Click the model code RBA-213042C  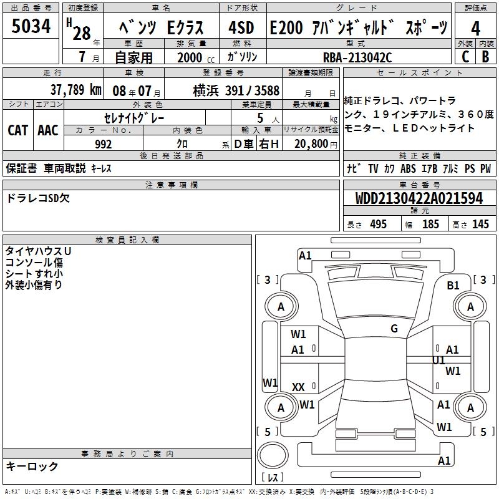[357, 58]
